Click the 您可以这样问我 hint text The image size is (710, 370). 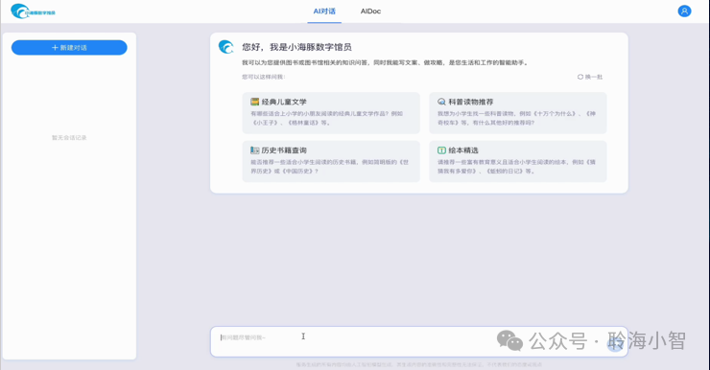(264, 77)
